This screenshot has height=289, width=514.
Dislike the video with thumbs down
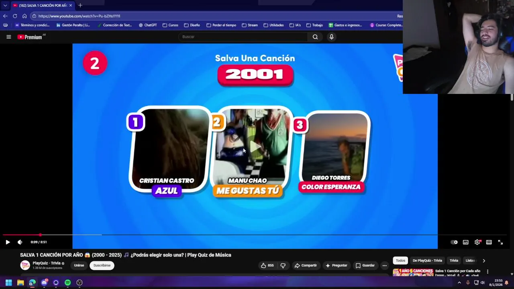(x=283, y=265)
